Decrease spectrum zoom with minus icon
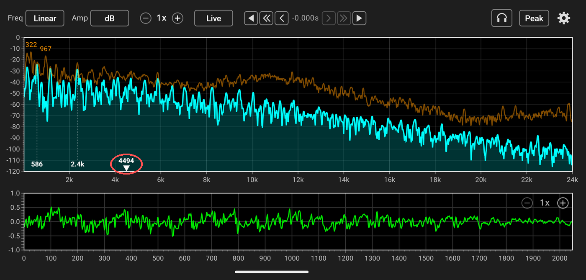586x280 pixels. 146,18
